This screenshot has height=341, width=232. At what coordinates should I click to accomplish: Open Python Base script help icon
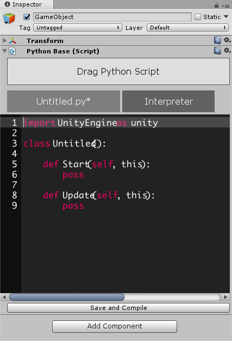[217, 51]
